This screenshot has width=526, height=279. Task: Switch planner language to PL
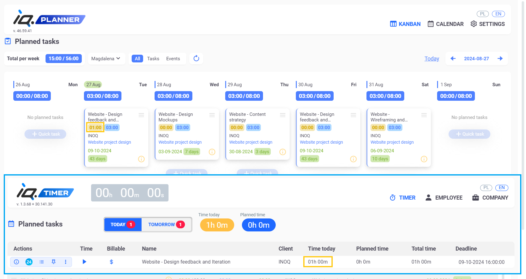pos(482,14)
